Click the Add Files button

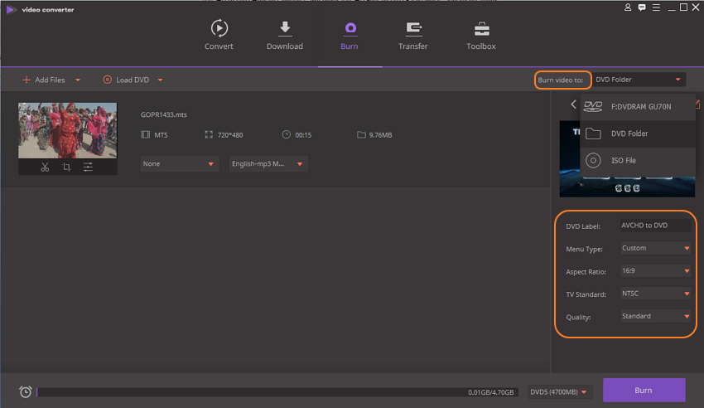(51, 80)
